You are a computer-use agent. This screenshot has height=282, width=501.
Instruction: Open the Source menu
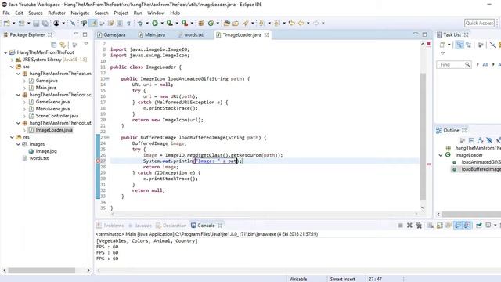point(35,13)
